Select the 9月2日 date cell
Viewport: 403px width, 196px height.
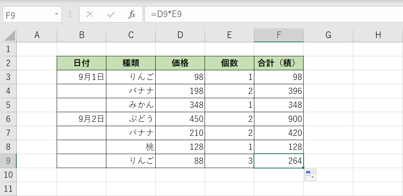click(82, 119)
